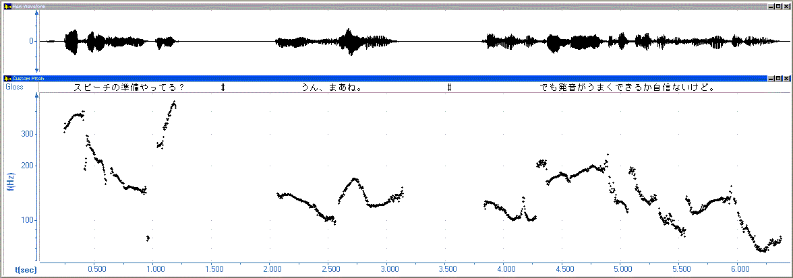Image resolution: width=793 pixels, height=278 pixels.
Task: Click the 0.500 time tick label
Action: coord(96,269)
